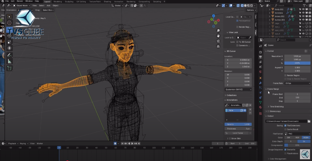Choose the Measure tool
Screen dimensions: 312x161
pos(9,61)
